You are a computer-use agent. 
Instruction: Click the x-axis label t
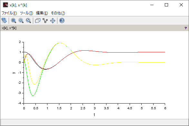click(x=94, y=115)
